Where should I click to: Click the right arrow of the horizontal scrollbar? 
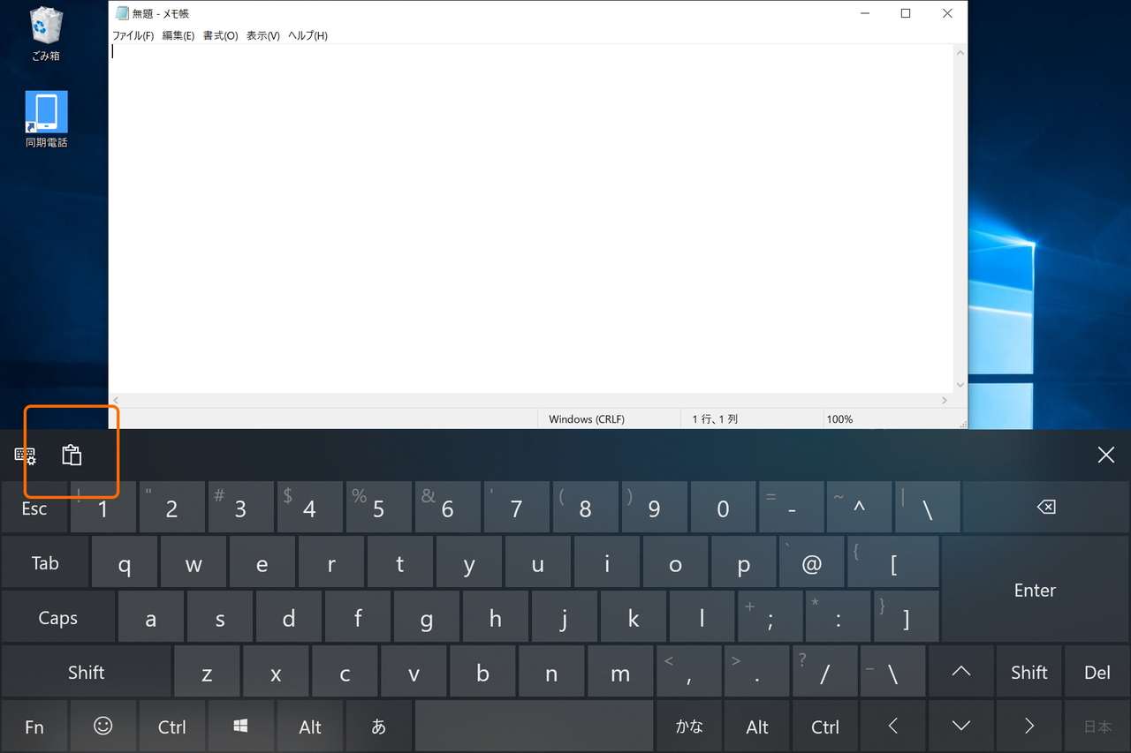click(x=944, y=400)
